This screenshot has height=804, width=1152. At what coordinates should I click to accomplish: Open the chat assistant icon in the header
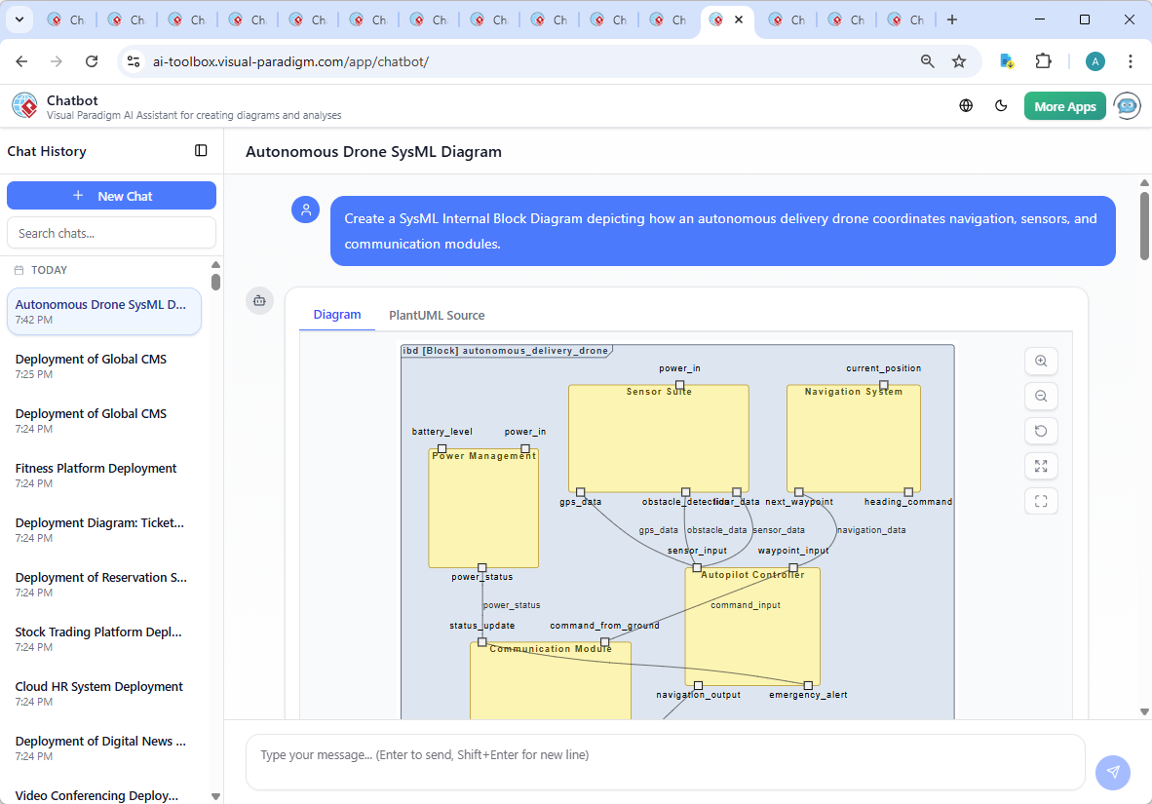tap(1127, 105)
